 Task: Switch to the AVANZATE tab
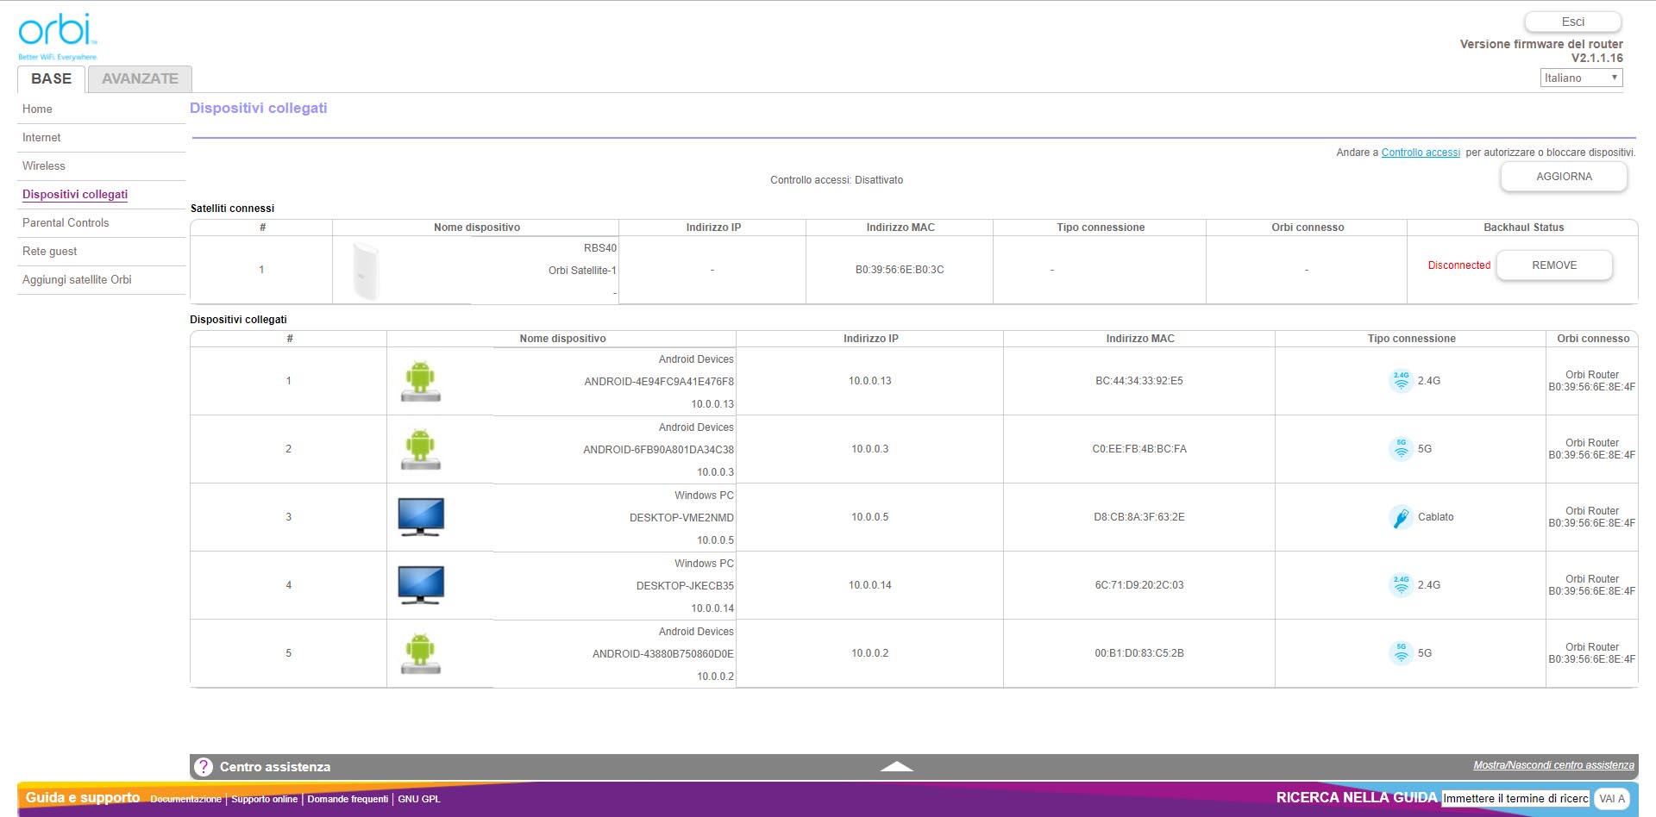[140, 78]
